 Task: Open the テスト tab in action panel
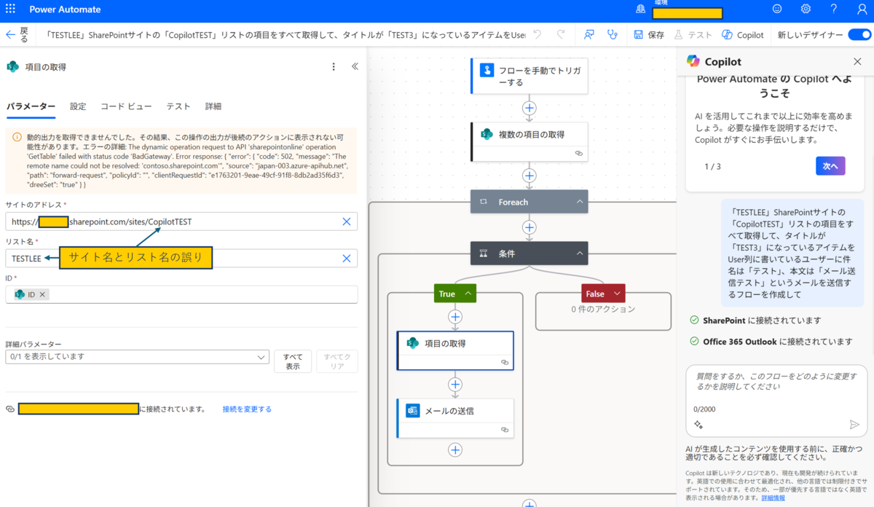[x=178, y=106]
